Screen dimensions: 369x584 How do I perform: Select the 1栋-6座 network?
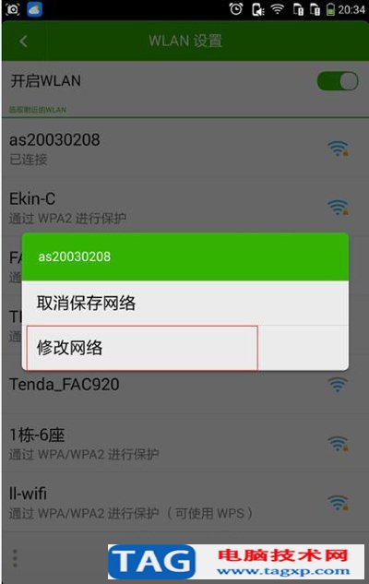click(185, 443)
